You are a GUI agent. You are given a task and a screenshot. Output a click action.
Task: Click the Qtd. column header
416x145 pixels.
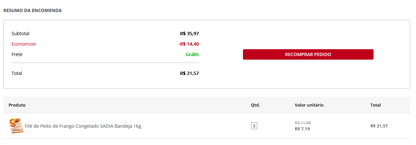(255, 105)
